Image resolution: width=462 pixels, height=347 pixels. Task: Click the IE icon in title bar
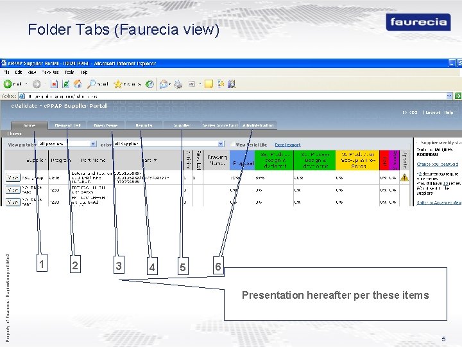pyautogui.click(x=4, y=63)
